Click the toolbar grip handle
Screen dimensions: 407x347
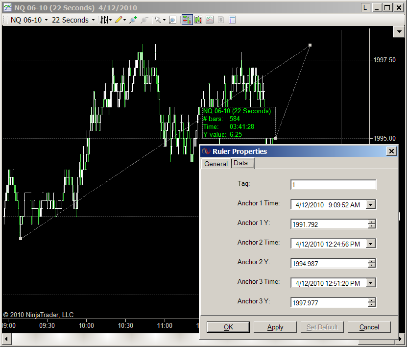point(4,20)
